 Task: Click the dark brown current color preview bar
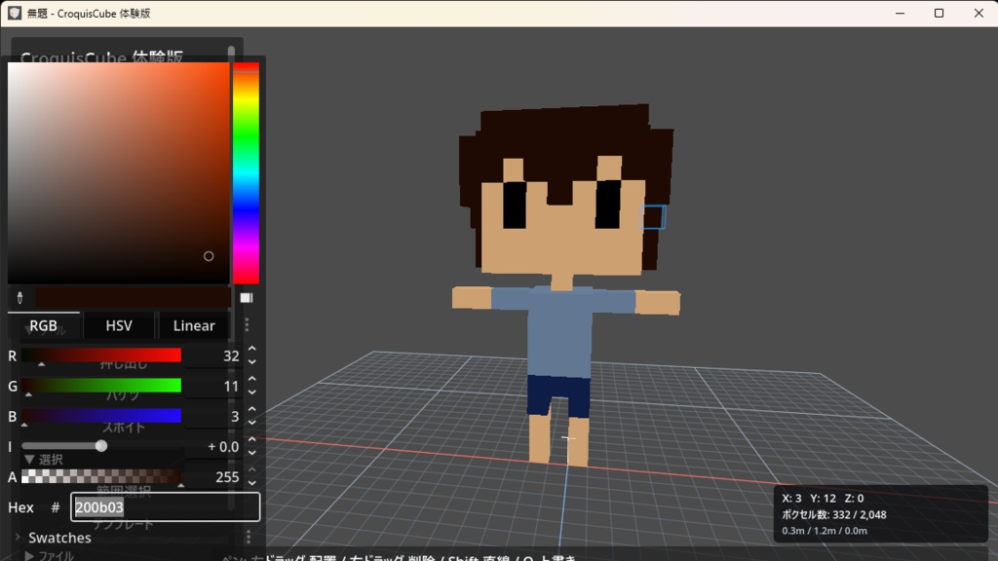pos(133,298)
